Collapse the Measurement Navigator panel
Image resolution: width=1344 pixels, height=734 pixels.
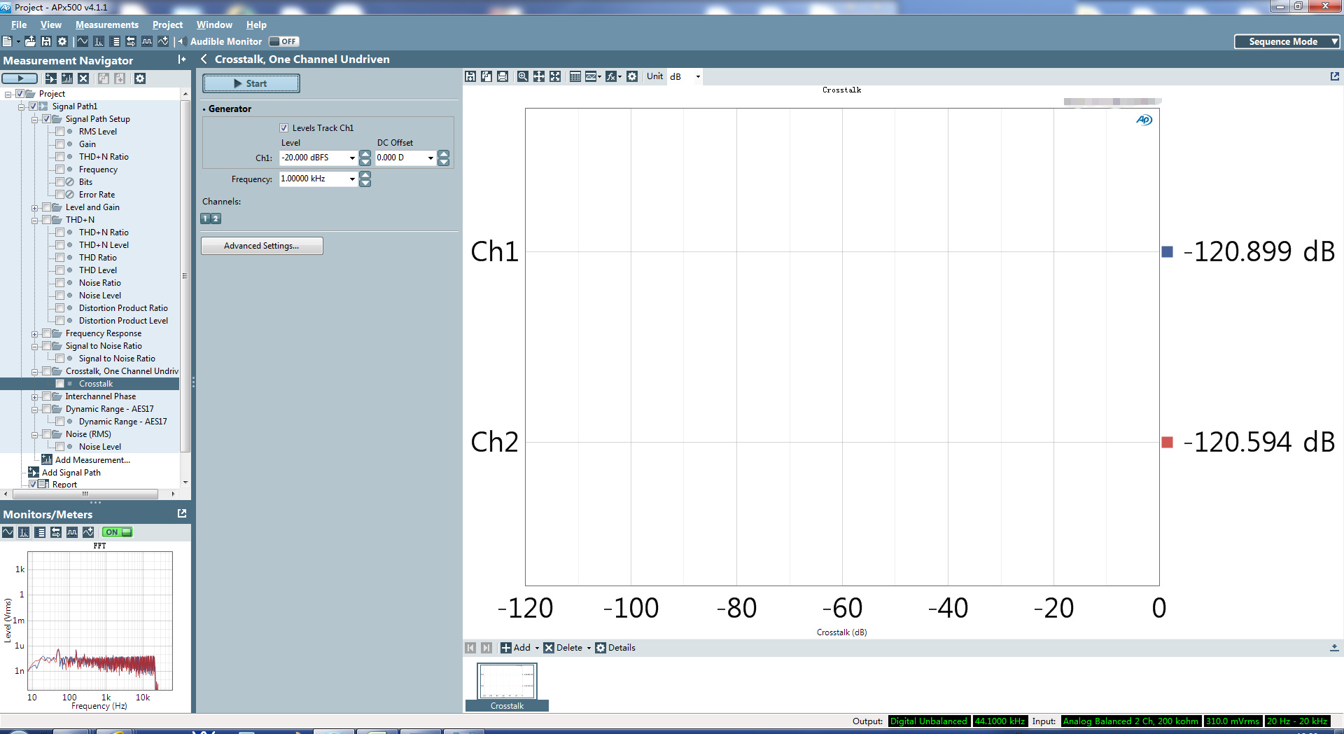[x=182, y=60]
